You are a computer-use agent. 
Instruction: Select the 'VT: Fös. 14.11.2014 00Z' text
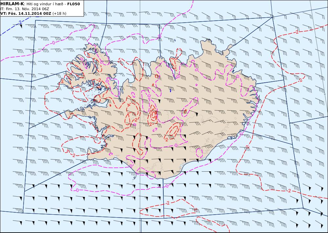[26, 13]
